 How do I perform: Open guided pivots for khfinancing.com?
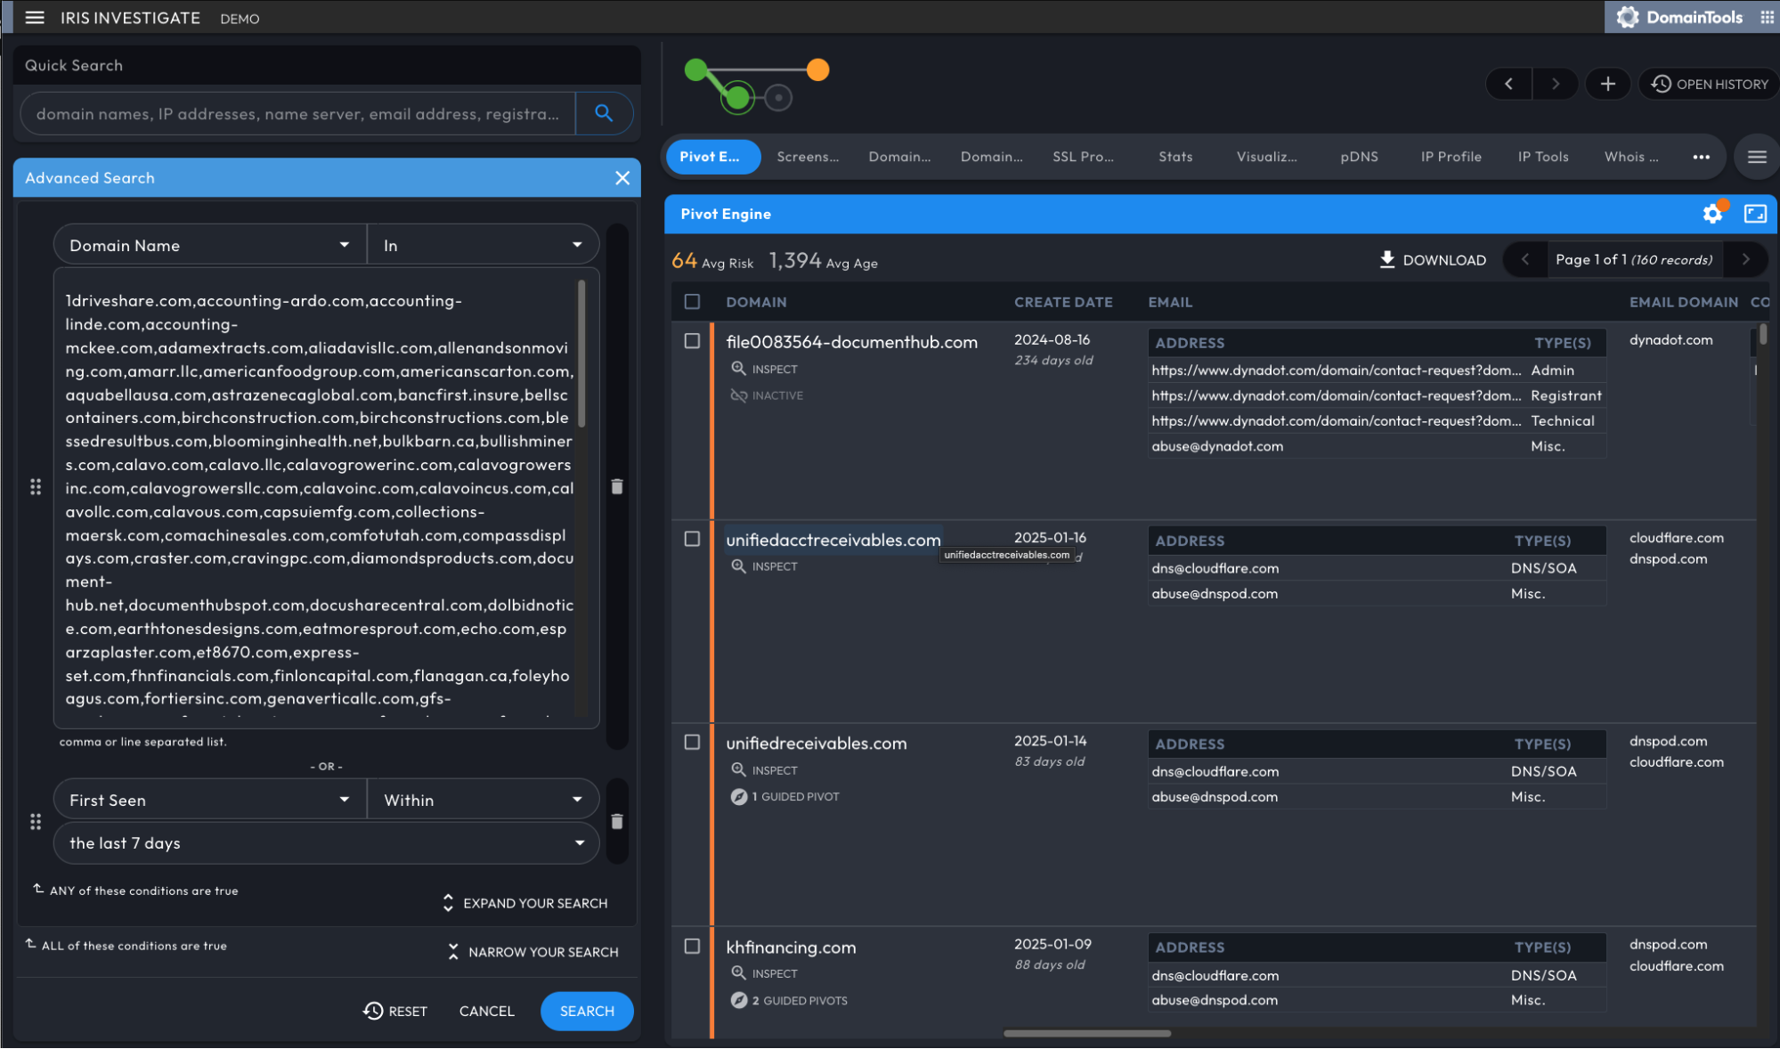[x=789, y=1000]
